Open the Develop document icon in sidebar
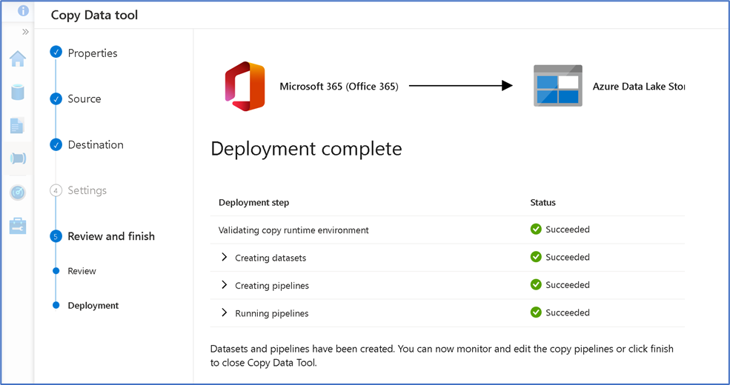Image resolution: width=730 pixels, height=385 pixels. pyautogui.click(x=17, y=126)
